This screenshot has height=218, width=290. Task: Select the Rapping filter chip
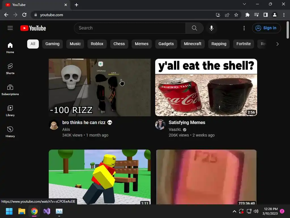219,44
